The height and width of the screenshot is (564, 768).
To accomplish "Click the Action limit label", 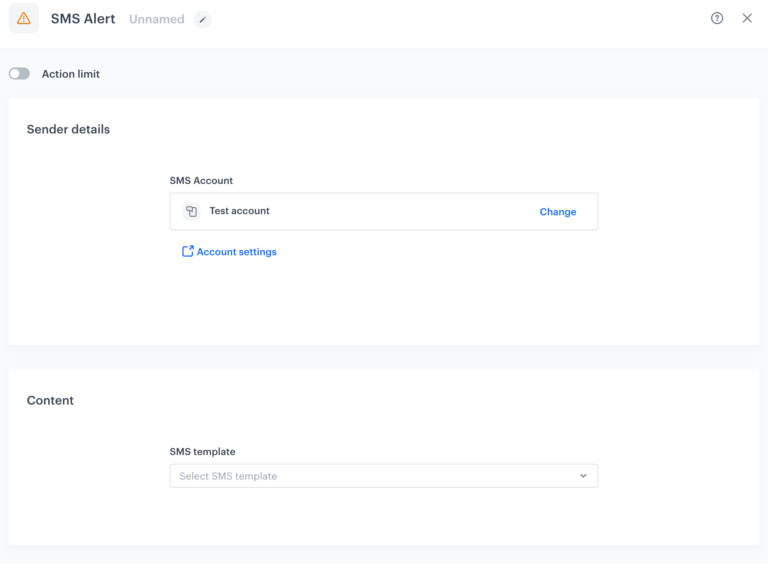I will click(71, 74).
